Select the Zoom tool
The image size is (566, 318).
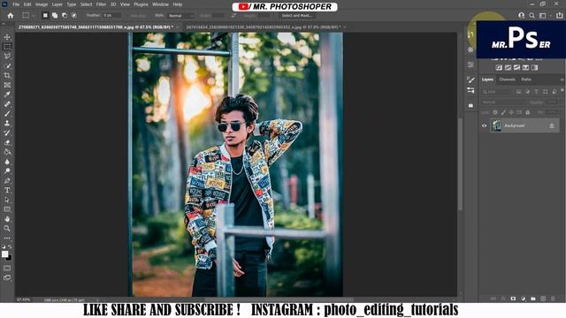(7, 228)
